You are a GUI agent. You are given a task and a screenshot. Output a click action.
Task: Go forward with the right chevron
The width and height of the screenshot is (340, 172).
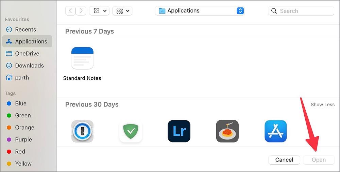point(81,11)
